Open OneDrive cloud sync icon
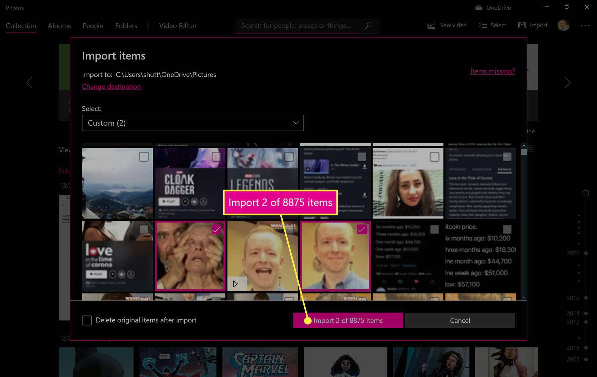 pos(478,7)
